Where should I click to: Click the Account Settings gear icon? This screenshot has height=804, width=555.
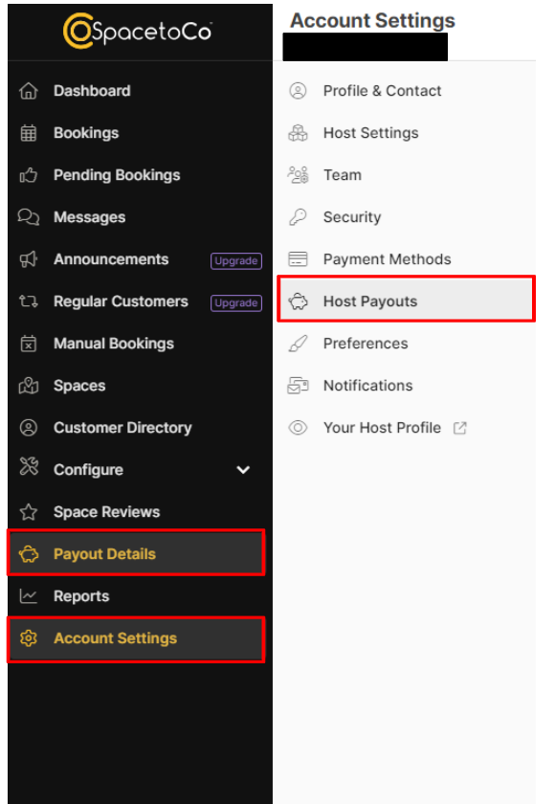(29, 637)
